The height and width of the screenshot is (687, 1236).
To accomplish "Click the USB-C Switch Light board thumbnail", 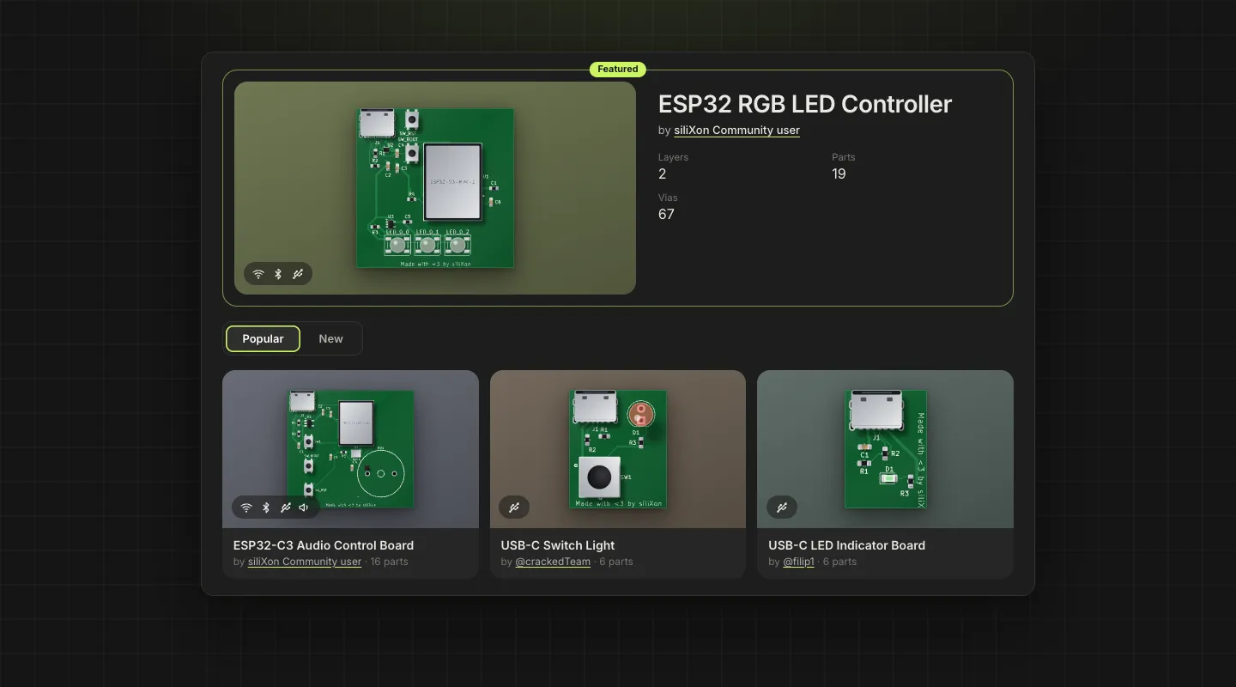I will coord(618,449).
